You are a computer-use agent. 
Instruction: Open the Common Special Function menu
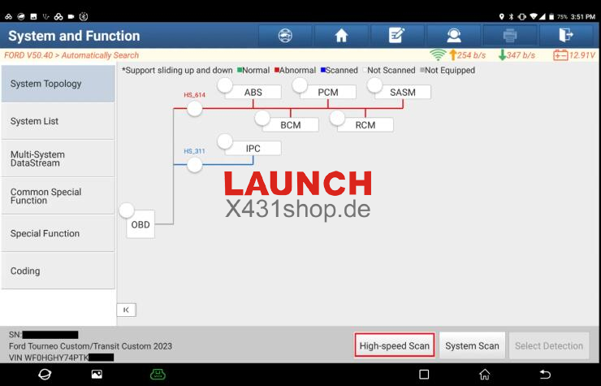58,196
